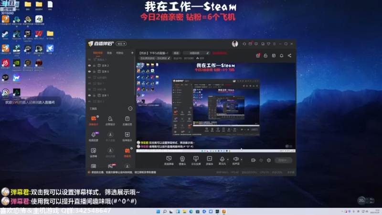
Task: Add a 多媒体 media source
Action: click(x=210, y=161)
